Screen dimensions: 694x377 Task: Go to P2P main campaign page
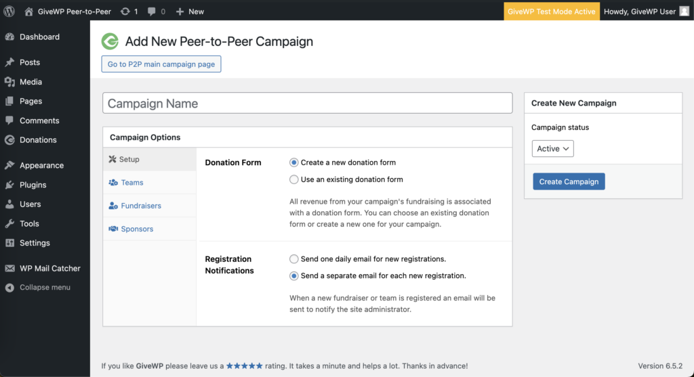coord(161,64)
